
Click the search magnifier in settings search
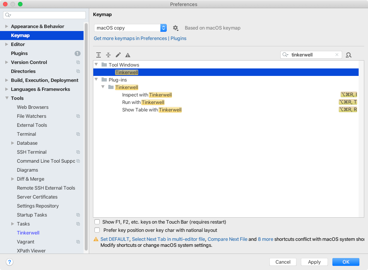coord(8,15)
